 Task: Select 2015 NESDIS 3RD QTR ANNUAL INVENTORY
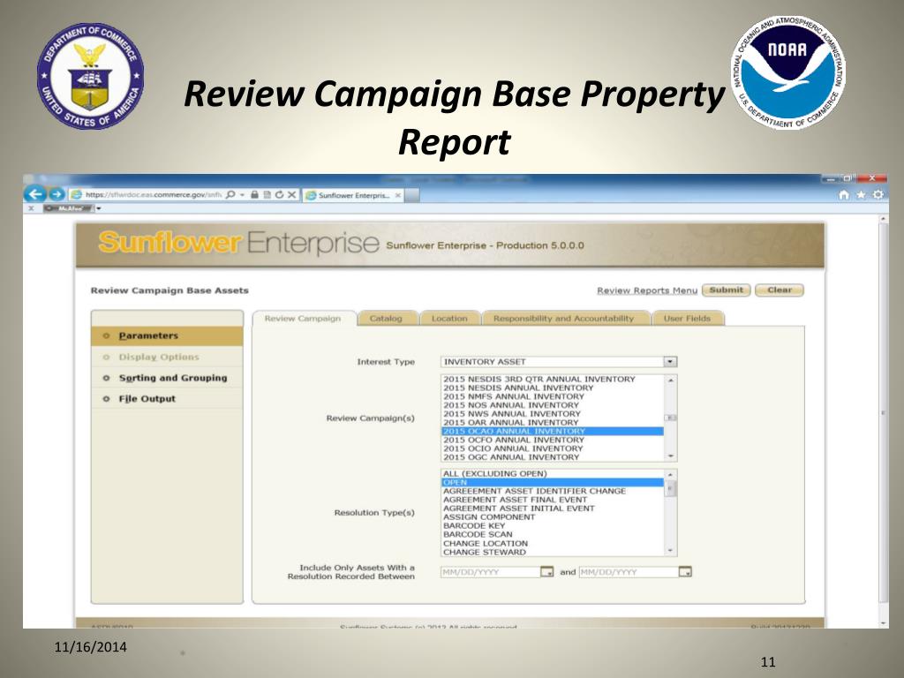(x=553, y=380)
